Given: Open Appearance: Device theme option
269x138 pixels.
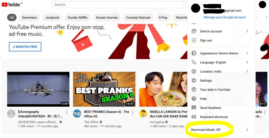Looking at the screenshot, I should coord(220,53).
